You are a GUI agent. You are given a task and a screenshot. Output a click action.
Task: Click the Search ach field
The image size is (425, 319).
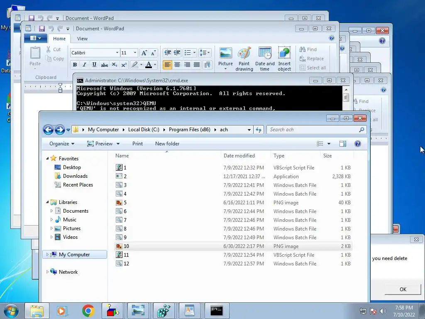316,130
